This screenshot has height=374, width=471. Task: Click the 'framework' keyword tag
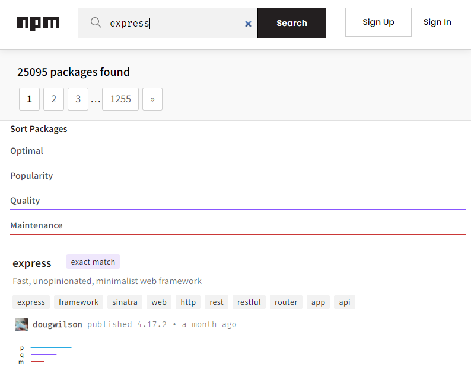[x=78, y=302]
